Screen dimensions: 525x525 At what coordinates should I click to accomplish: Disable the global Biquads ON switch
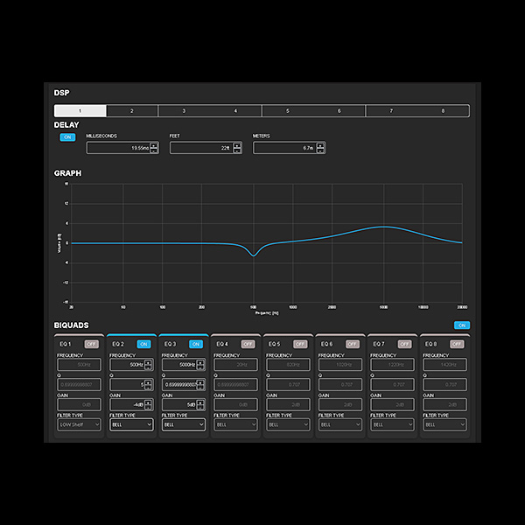click(x=462, y=325)
